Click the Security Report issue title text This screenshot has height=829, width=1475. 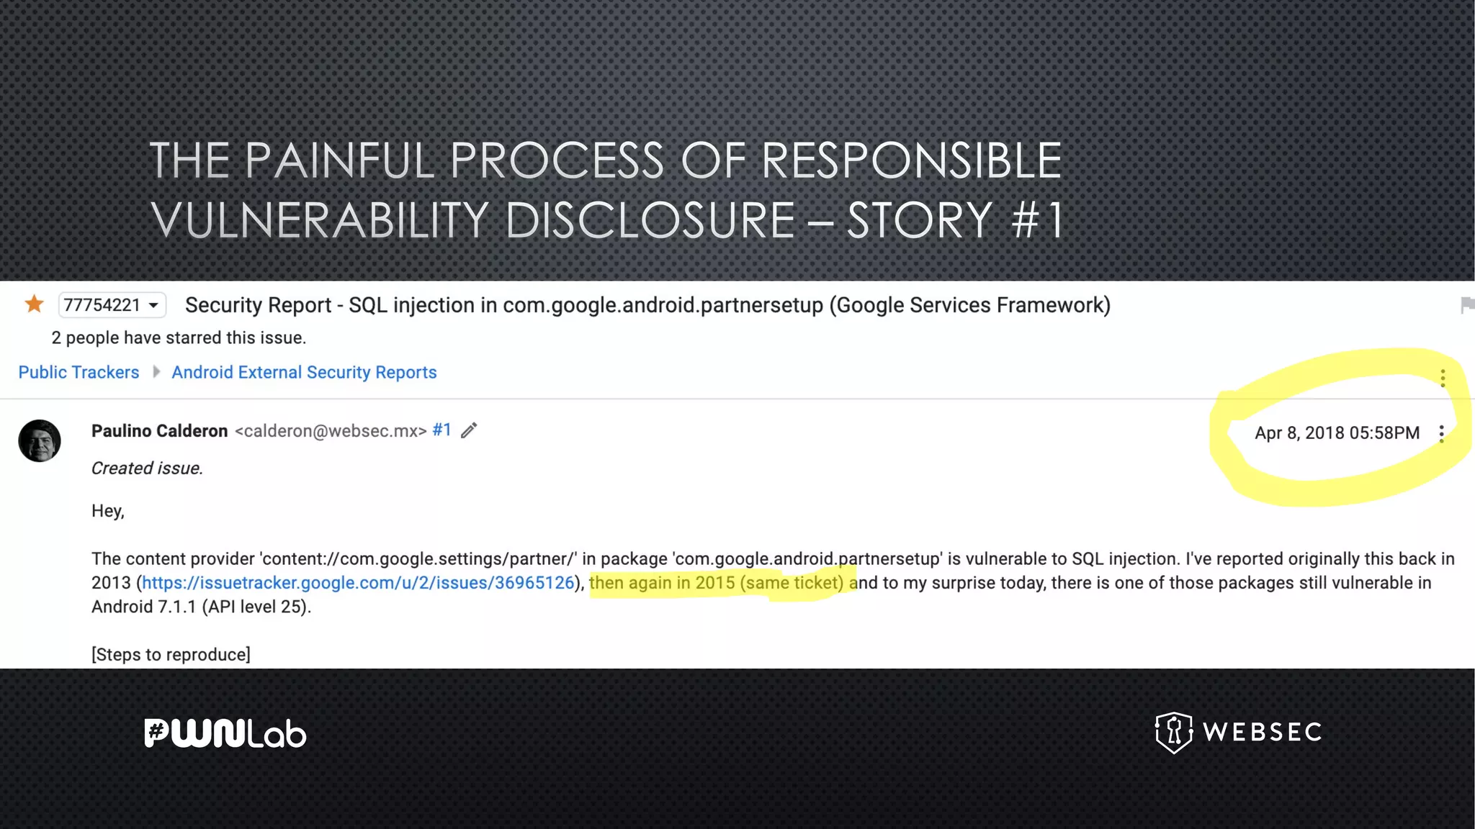tap(647, 305)
